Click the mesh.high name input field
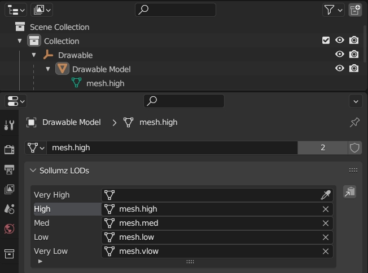 (x=169, y=147)
